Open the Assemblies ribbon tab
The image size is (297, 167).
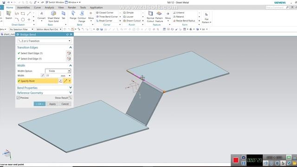click(x=24, y=7)
